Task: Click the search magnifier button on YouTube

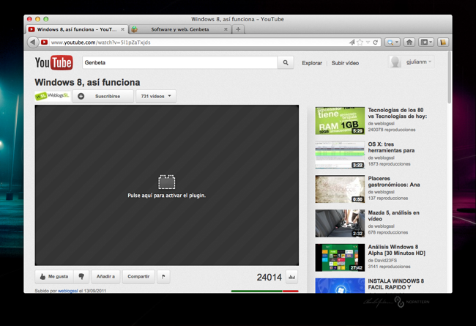Action: (x=286, y=62)
